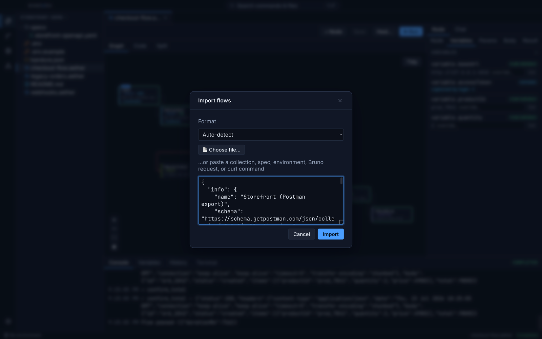This screenshot has height=339, width=542.
Task: Confirm with the blue Import button
Action: [331, 234]
